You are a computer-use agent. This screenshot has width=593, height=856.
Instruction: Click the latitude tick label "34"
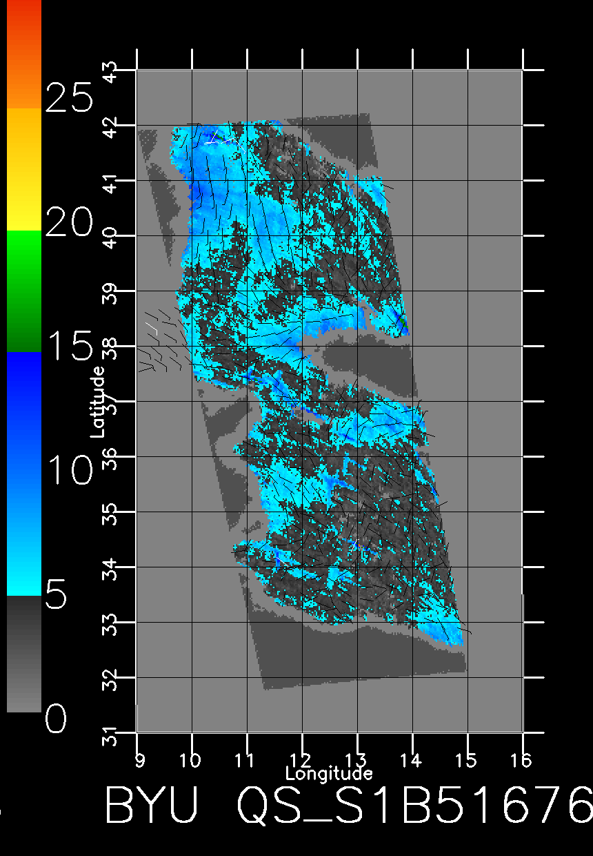110,569
